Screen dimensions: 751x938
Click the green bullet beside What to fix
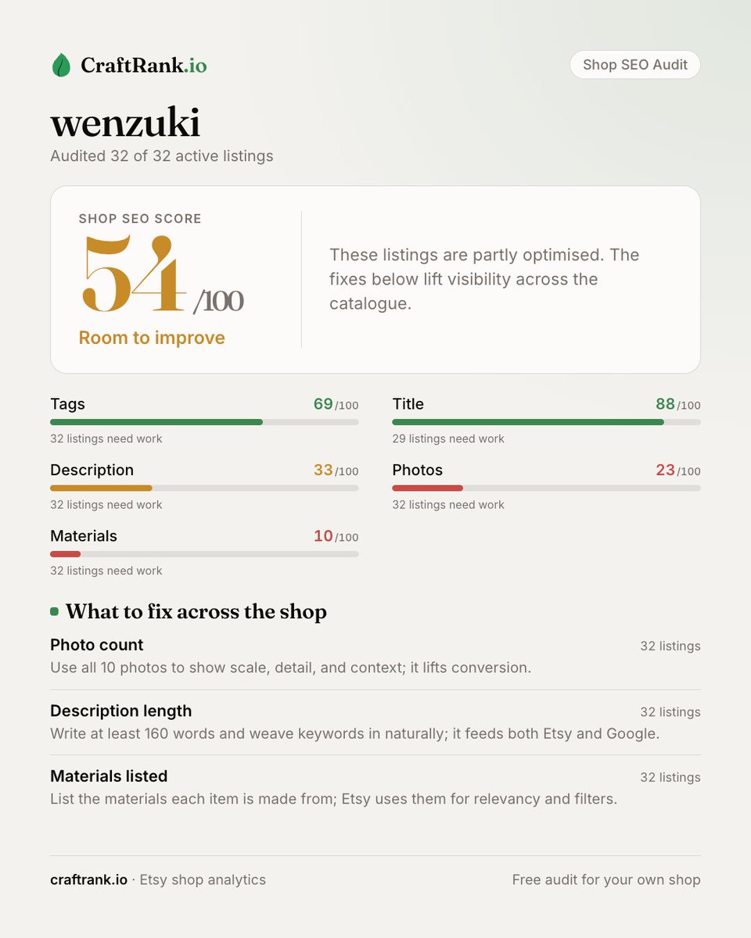[x=54, y=611]
